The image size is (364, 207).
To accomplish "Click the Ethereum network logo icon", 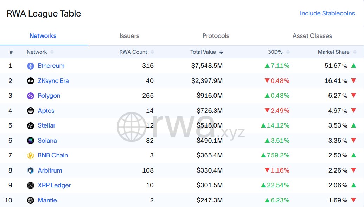I will (30, 66).
